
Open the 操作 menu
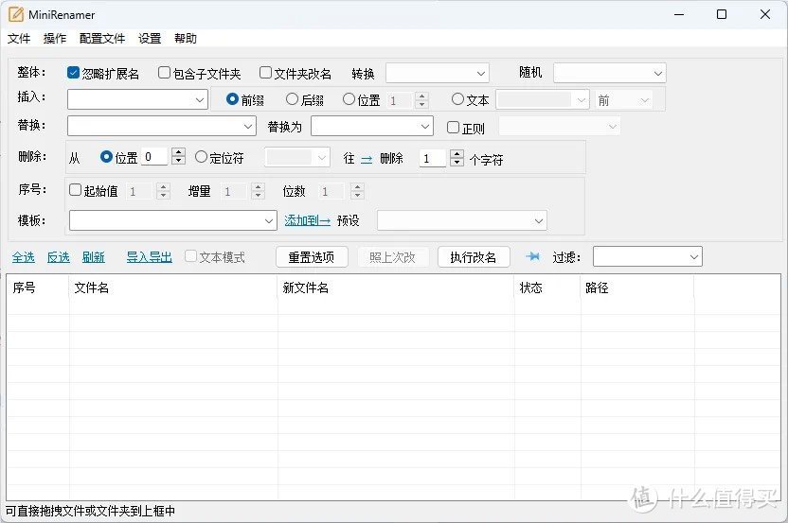coord(55,38)
